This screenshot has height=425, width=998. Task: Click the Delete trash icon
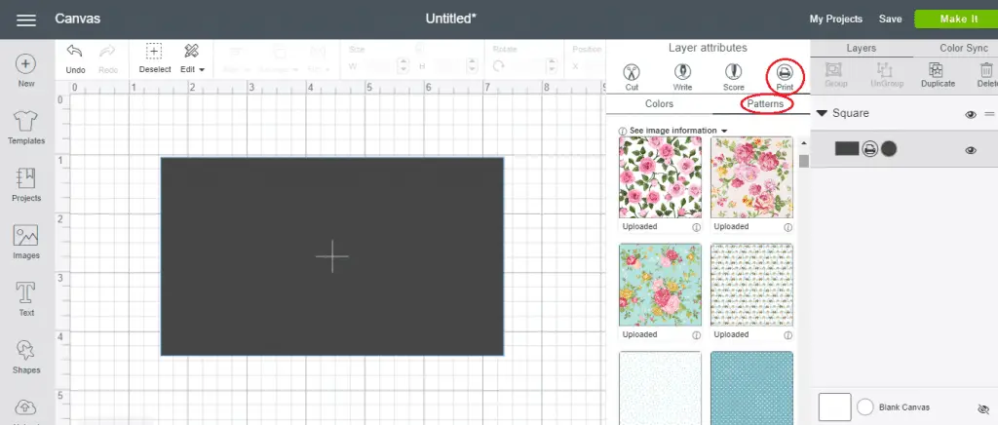tap(986, 70)
